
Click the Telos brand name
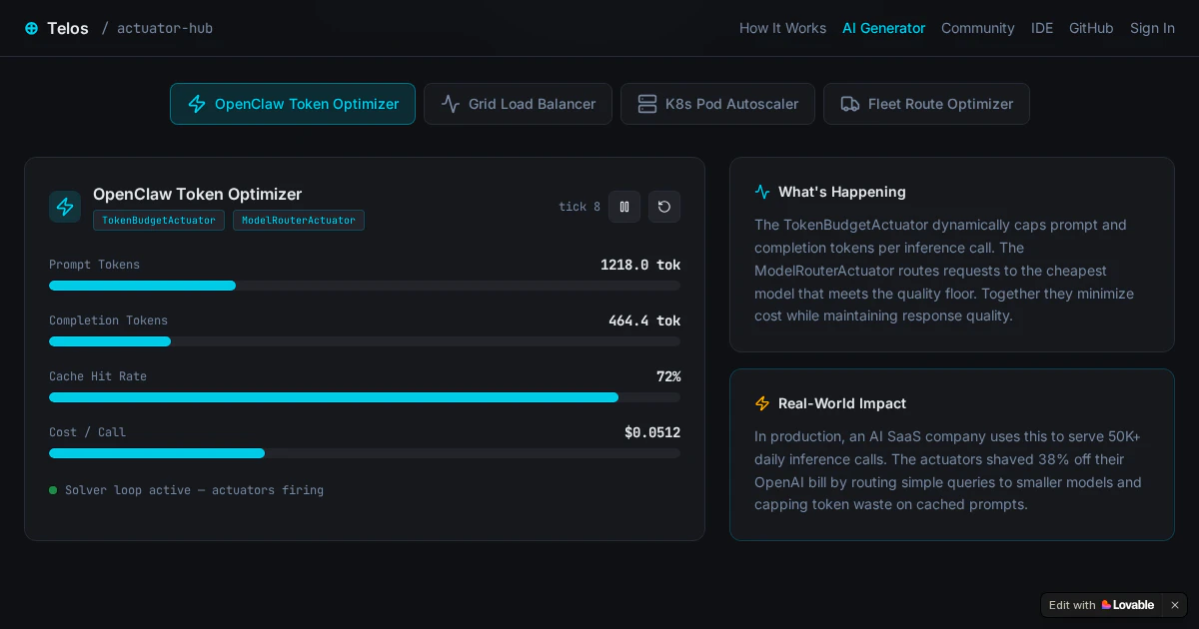point(68,28)
